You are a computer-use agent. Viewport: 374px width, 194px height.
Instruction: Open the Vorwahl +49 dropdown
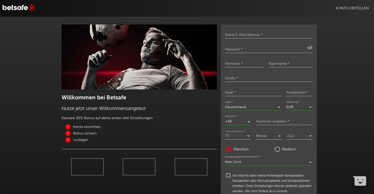point(238,121)
